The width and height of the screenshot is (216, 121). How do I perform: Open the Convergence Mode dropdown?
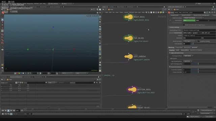tap(188, 56)
